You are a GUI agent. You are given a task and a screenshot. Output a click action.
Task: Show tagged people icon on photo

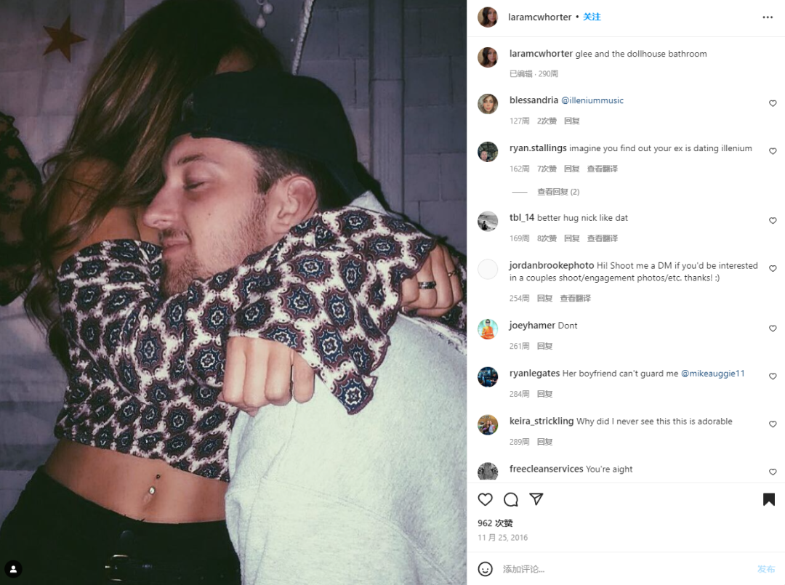point(14,569)
